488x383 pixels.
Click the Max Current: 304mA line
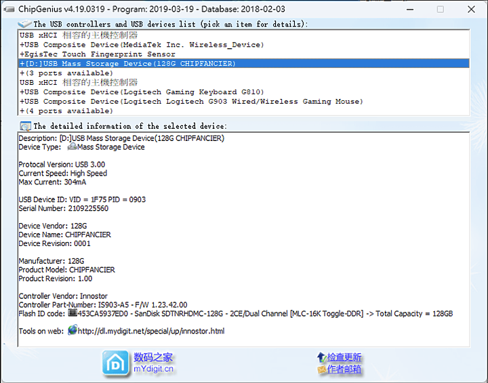click(52, 182)
